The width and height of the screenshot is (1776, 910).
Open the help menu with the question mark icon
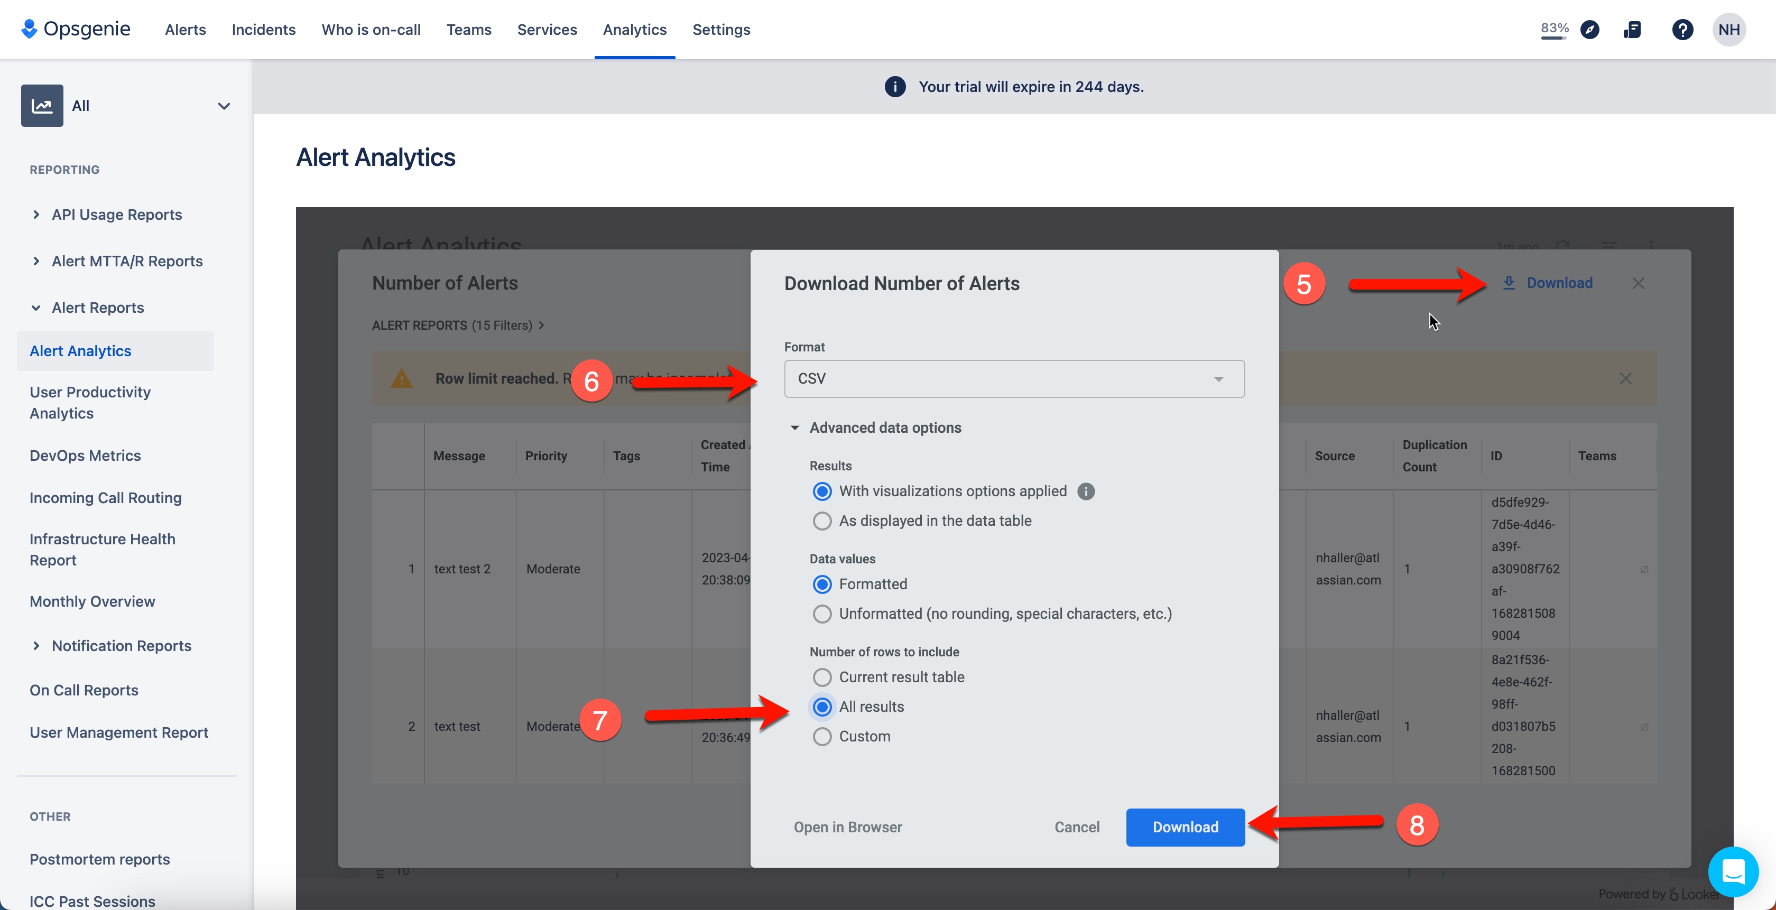coord(1682,29)
